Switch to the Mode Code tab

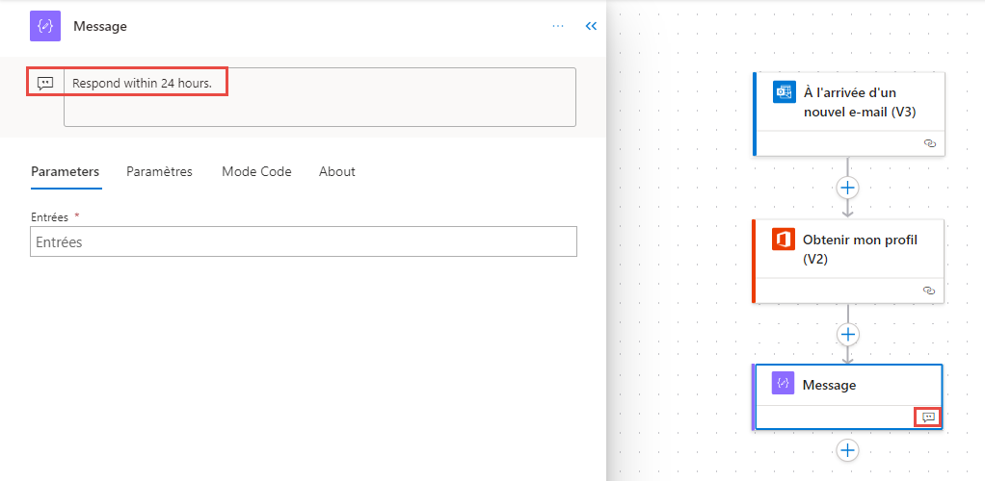point(256,172)
